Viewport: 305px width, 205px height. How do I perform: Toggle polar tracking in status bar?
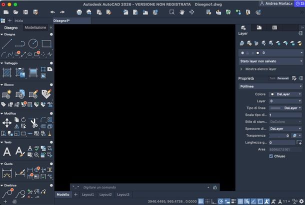click(220, 201)
